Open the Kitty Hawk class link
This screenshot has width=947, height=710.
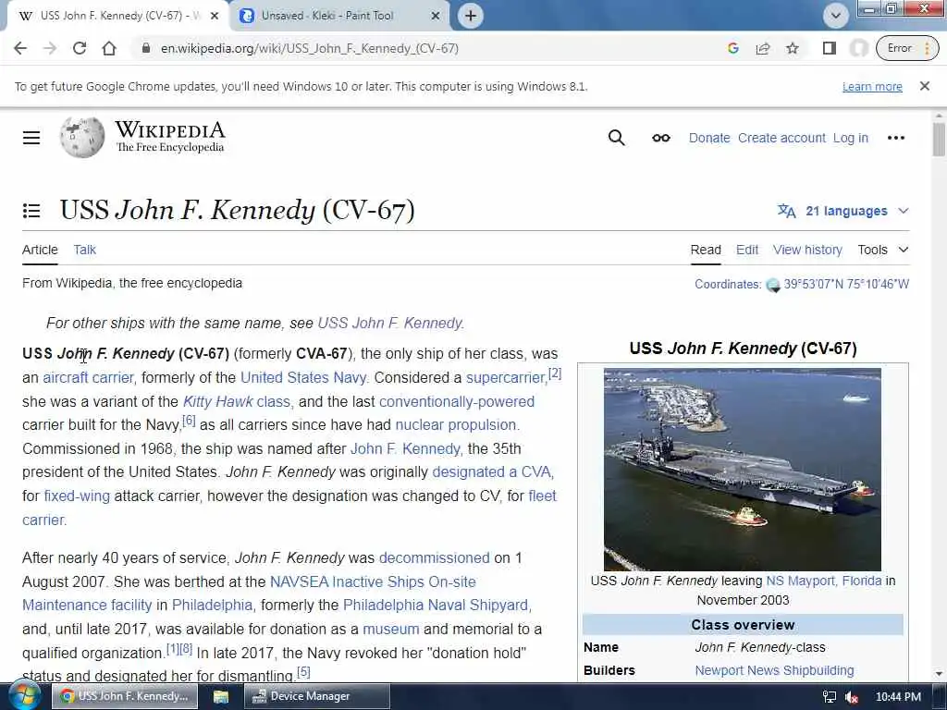237,401
